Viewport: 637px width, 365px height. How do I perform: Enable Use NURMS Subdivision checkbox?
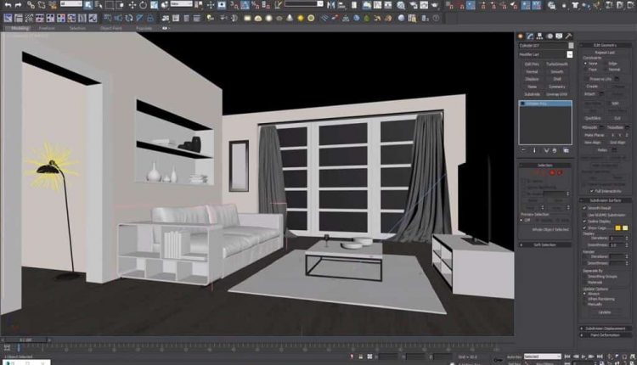(584, 216)
